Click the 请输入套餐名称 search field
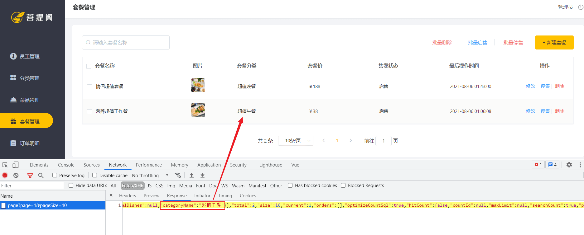This screenshot has height=235, width=584. click(x=126, y=42)
